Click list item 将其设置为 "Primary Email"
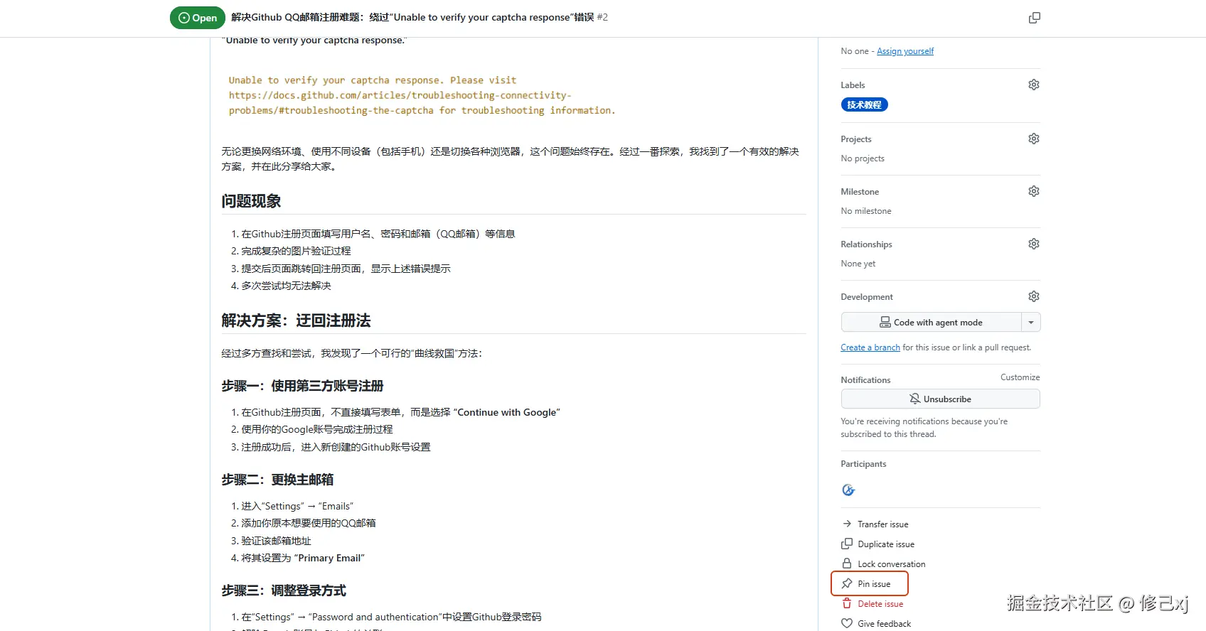1206x631 pixels. pos(302,558)
